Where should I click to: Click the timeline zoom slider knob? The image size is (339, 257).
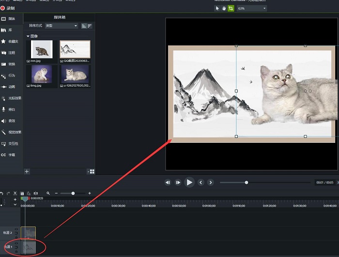pyautogui.click(x=73, y=193)
